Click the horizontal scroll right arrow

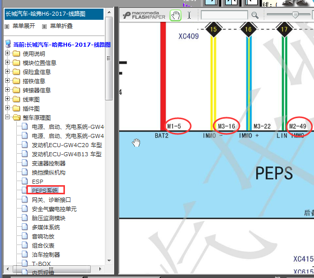click(100, 269)
